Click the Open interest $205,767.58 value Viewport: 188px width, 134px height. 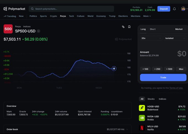point(84,115)
